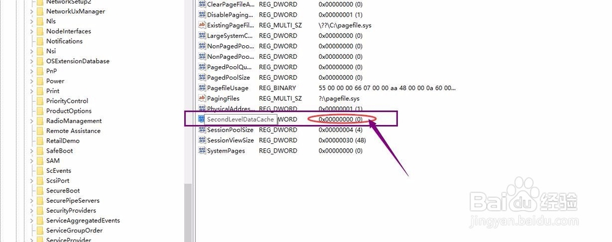Expand the OSExtensionDatabase key
The width and height of the screenshot is (612, 242).
coord(32,61)
